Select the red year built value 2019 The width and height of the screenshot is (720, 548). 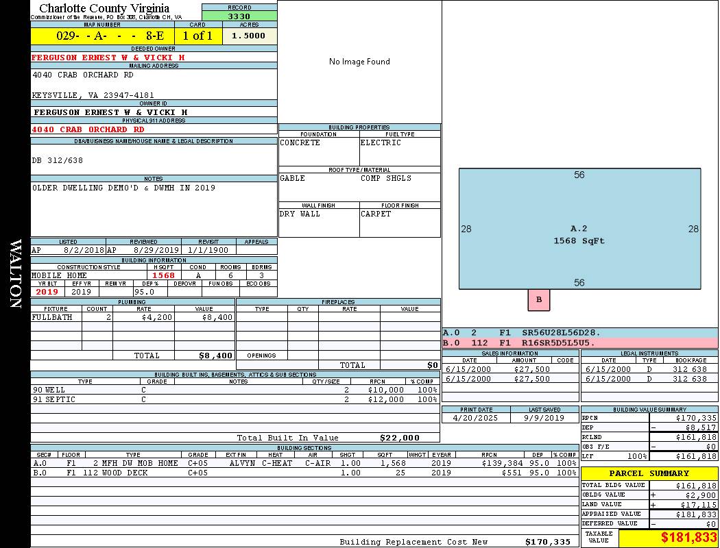click(x=47, y=292)
